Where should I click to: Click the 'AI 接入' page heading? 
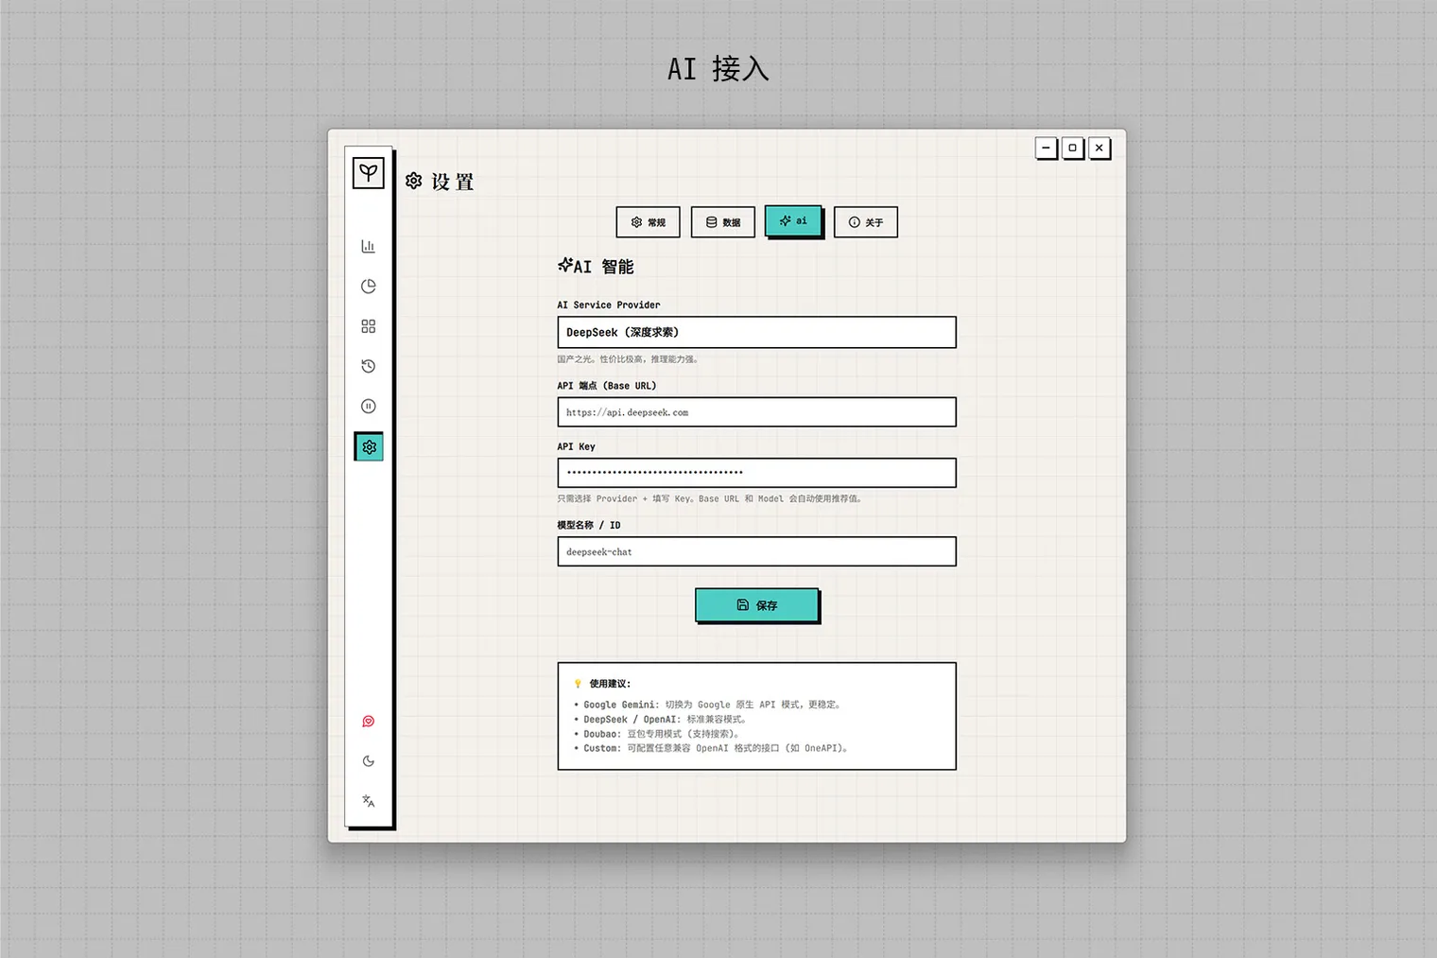click(x=718, y=68)
